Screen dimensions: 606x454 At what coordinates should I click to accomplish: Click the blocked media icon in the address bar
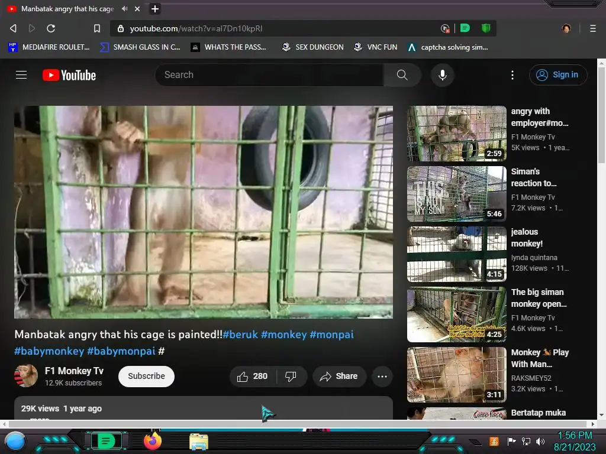click(445, 28)
